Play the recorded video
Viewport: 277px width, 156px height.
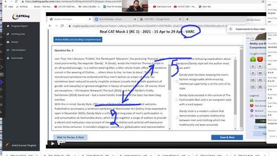(53, 143)
